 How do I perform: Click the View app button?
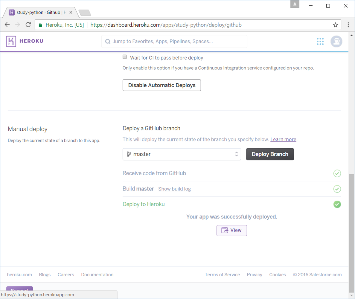coord(231,230)
